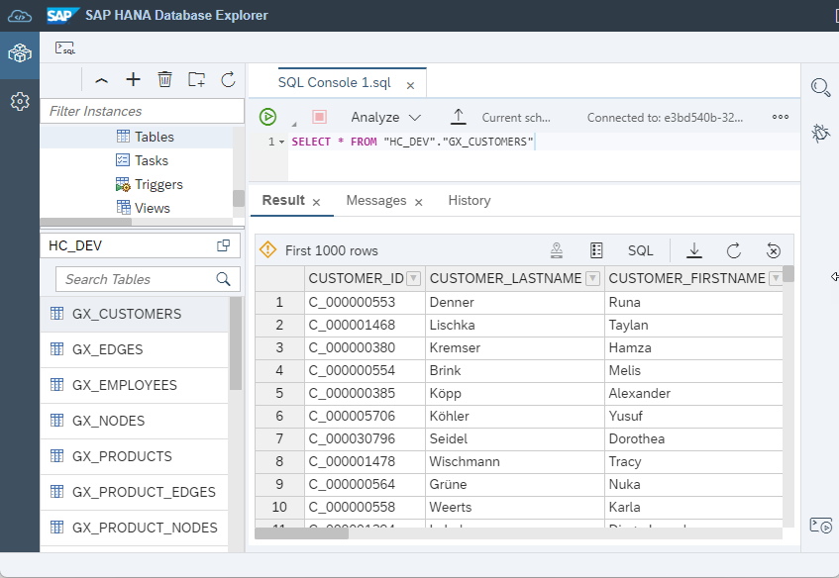The image size is (839, 578).
Task: Open the column display settings icon in results
Action: [596, 250]
